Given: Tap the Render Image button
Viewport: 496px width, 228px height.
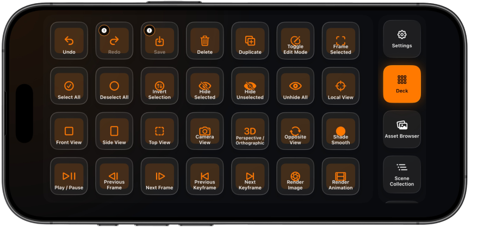Looking at the screenshot, I should point(295,176).
